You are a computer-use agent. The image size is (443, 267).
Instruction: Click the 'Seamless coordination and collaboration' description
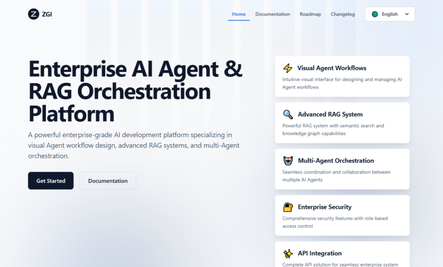click(336, 176)
